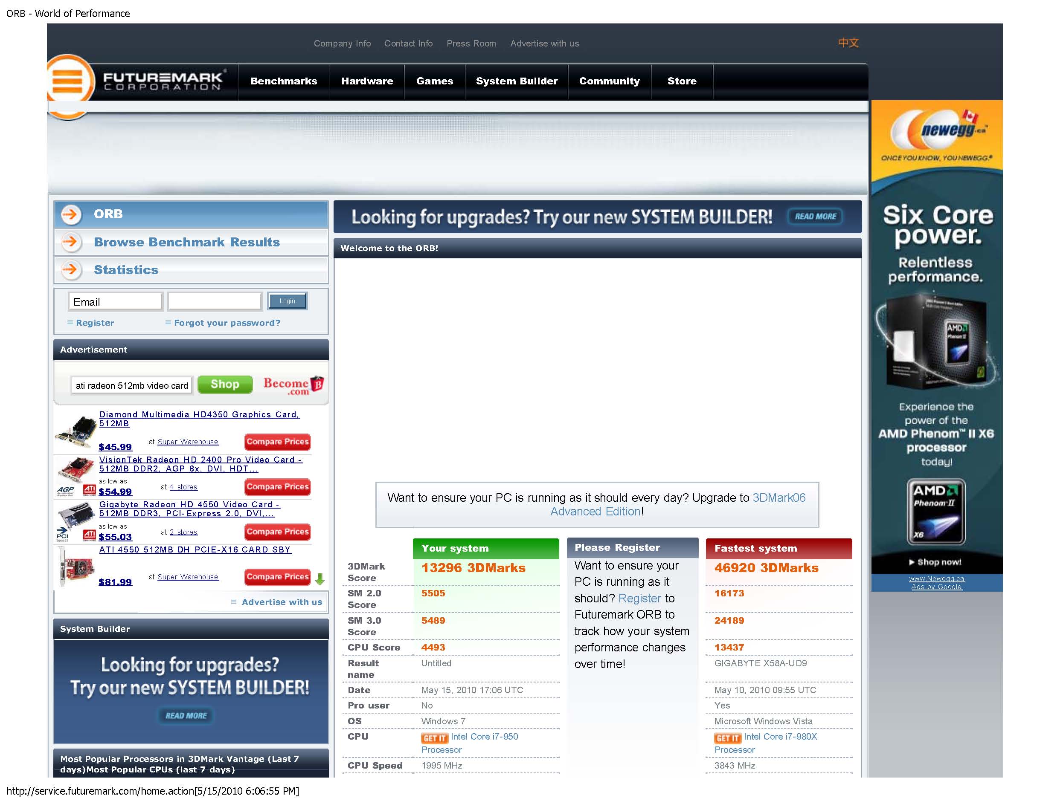Click the Become.com logo
1037x801 pixels.
(293, 385)
